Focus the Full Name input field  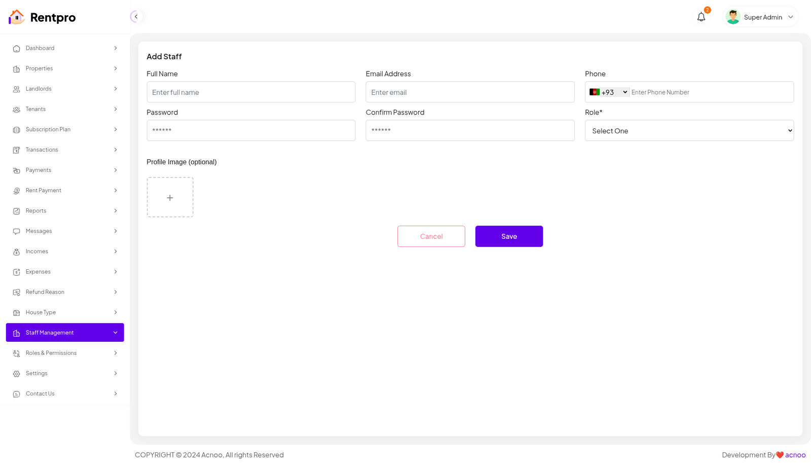251,92
